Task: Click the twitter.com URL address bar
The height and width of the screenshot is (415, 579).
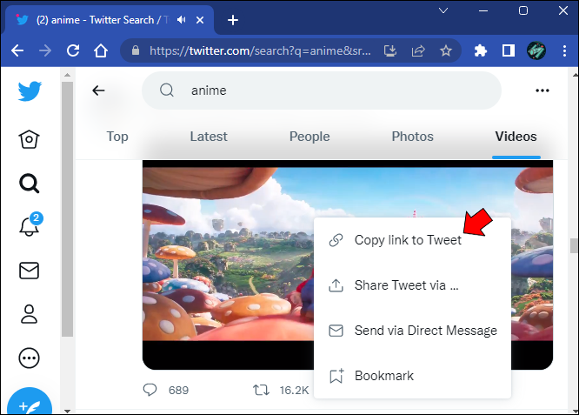Action: click(260, 50)
